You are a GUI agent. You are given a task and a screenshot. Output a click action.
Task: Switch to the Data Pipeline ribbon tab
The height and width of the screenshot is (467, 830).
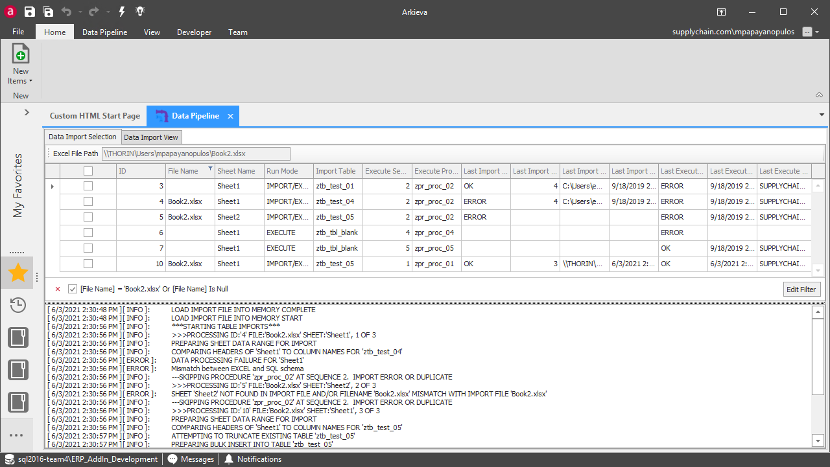(104, 32)
